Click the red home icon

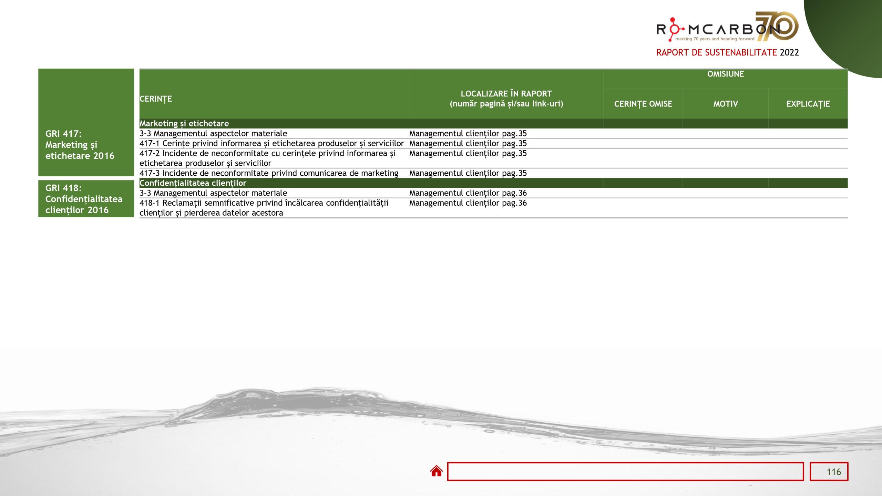click(436, 471)
